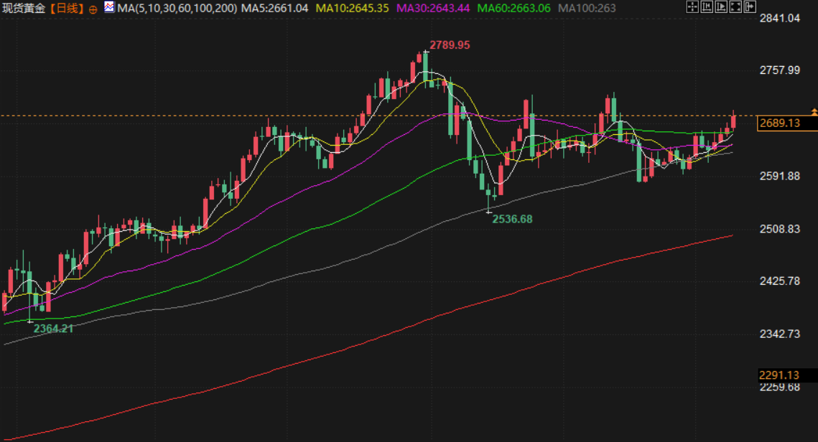Toggle fullscreen chart expand icon
Screen dimensions: 818x442
pos(735,6)
